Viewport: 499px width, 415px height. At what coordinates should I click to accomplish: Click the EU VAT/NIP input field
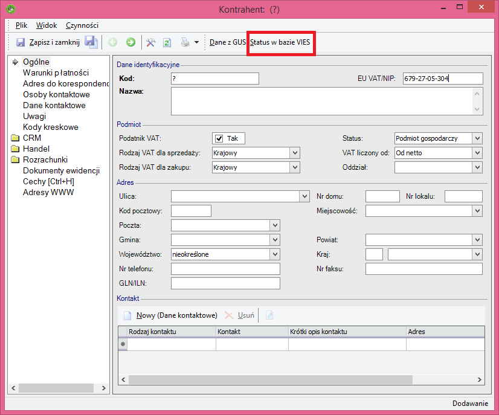click(443, 79)
